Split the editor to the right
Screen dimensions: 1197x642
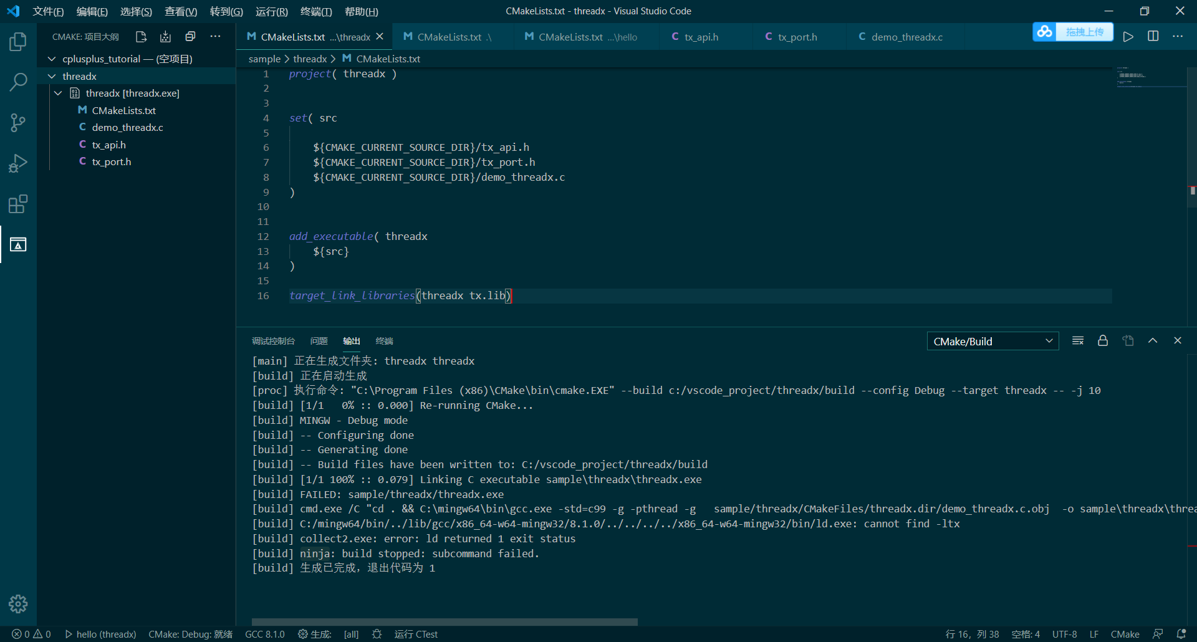pos(1153,37)
